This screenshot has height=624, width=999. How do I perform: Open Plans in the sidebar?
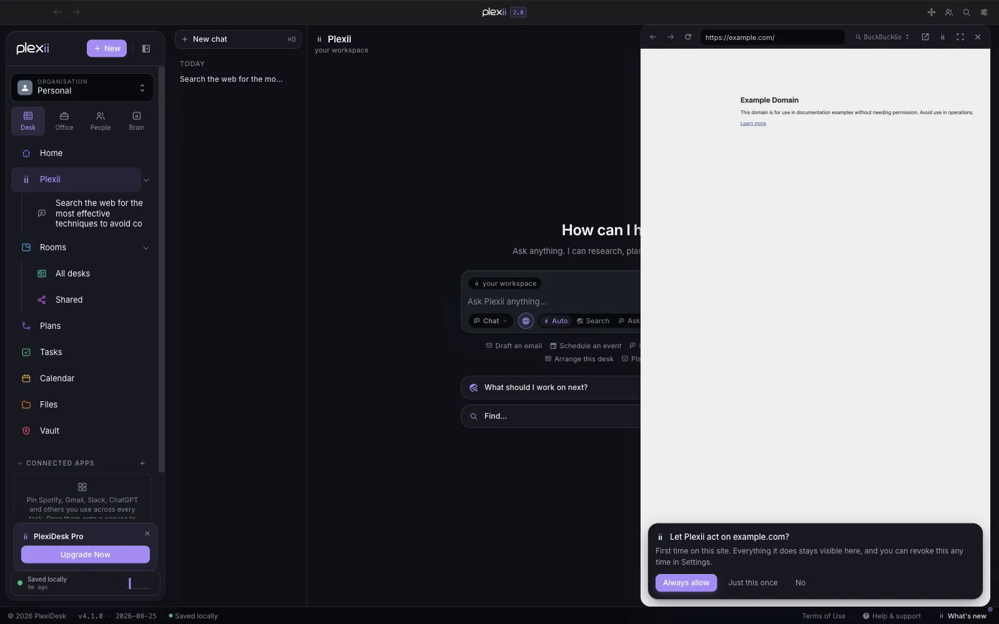pos(82,326)
